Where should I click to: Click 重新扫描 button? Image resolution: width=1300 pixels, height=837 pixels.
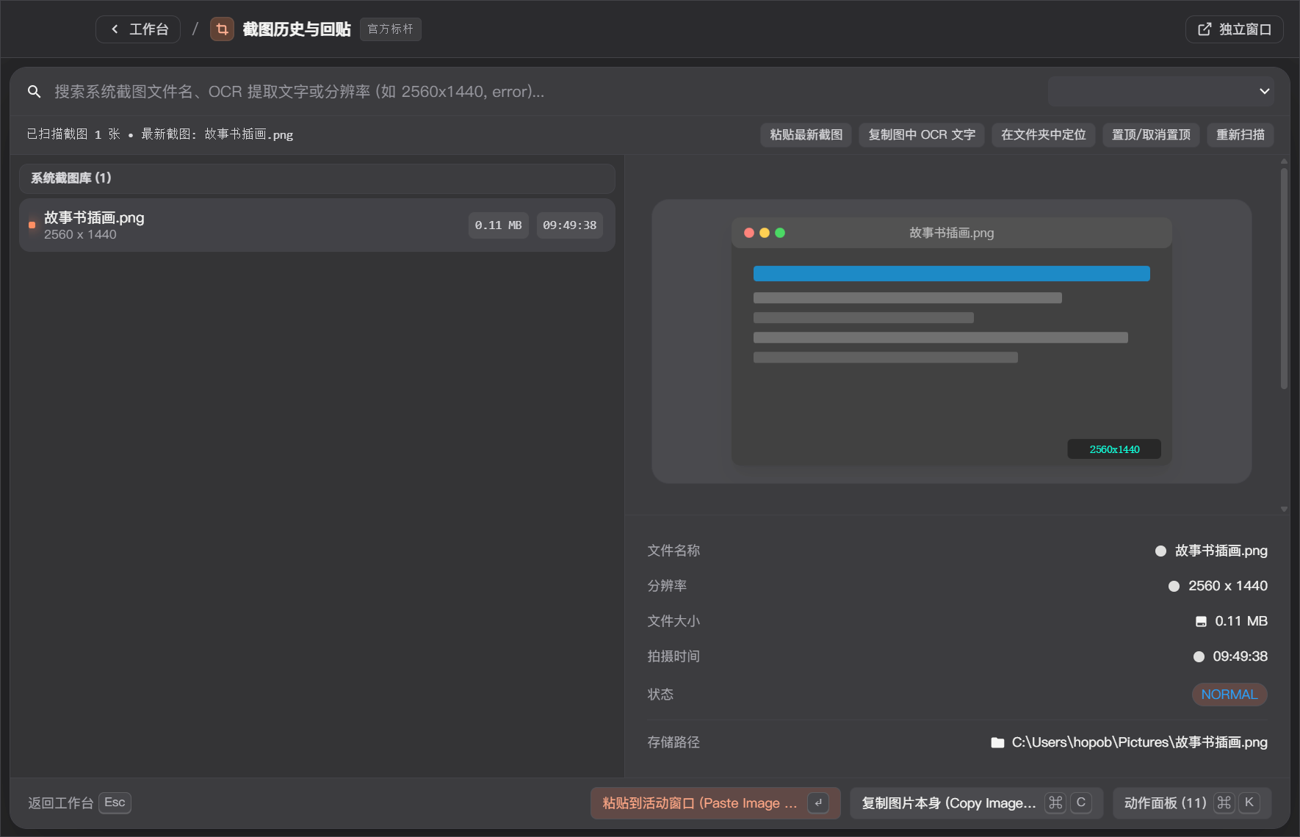point(1240,135)
